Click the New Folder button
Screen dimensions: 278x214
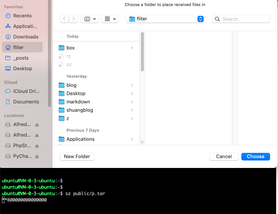coord(77,156)
